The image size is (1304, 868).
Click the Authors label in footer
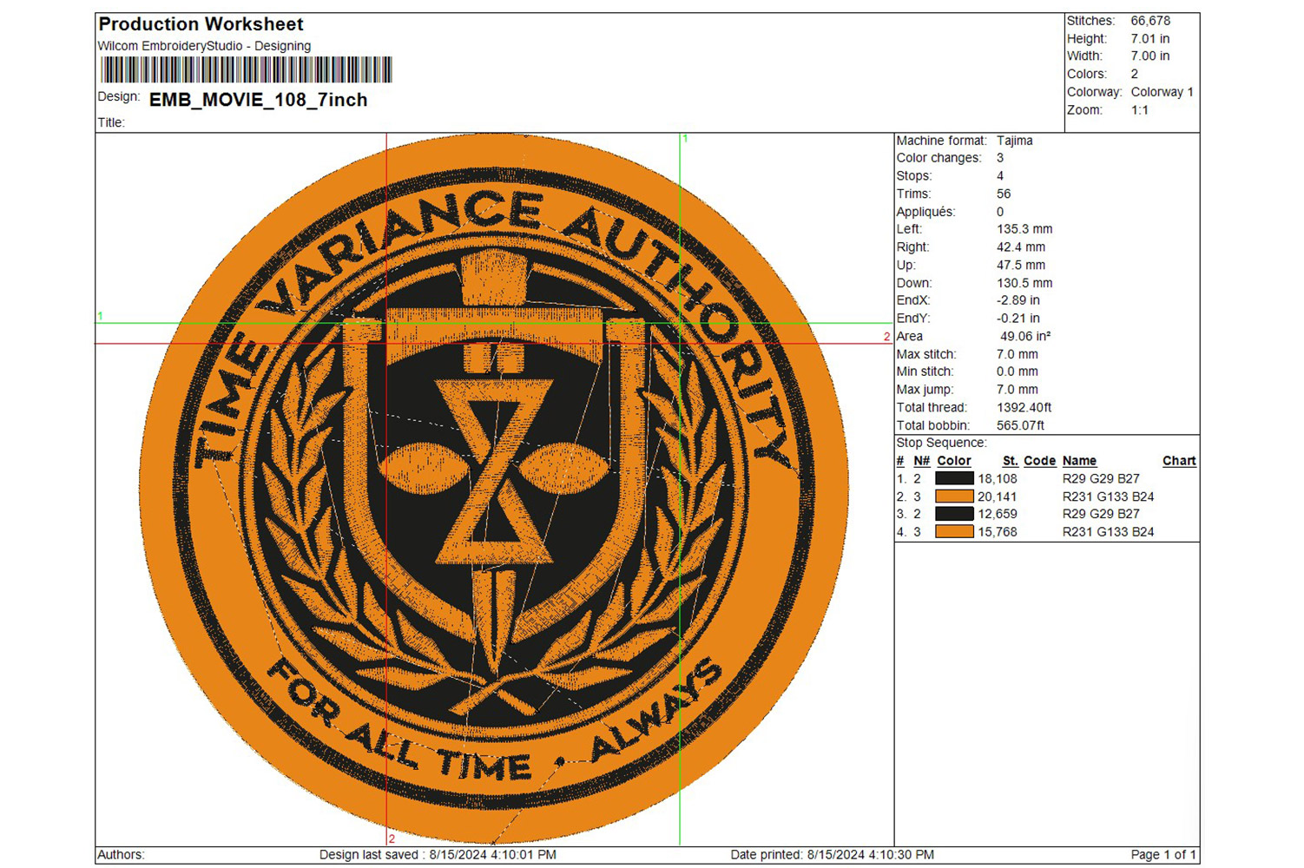(x=121, y=855)
